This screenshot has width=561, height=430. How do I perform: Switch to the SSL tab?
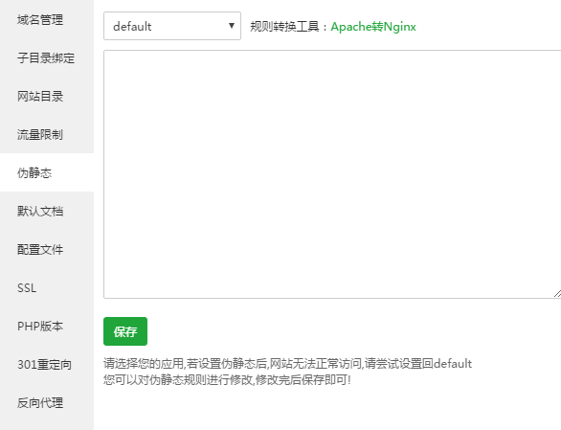click(47, 288)
